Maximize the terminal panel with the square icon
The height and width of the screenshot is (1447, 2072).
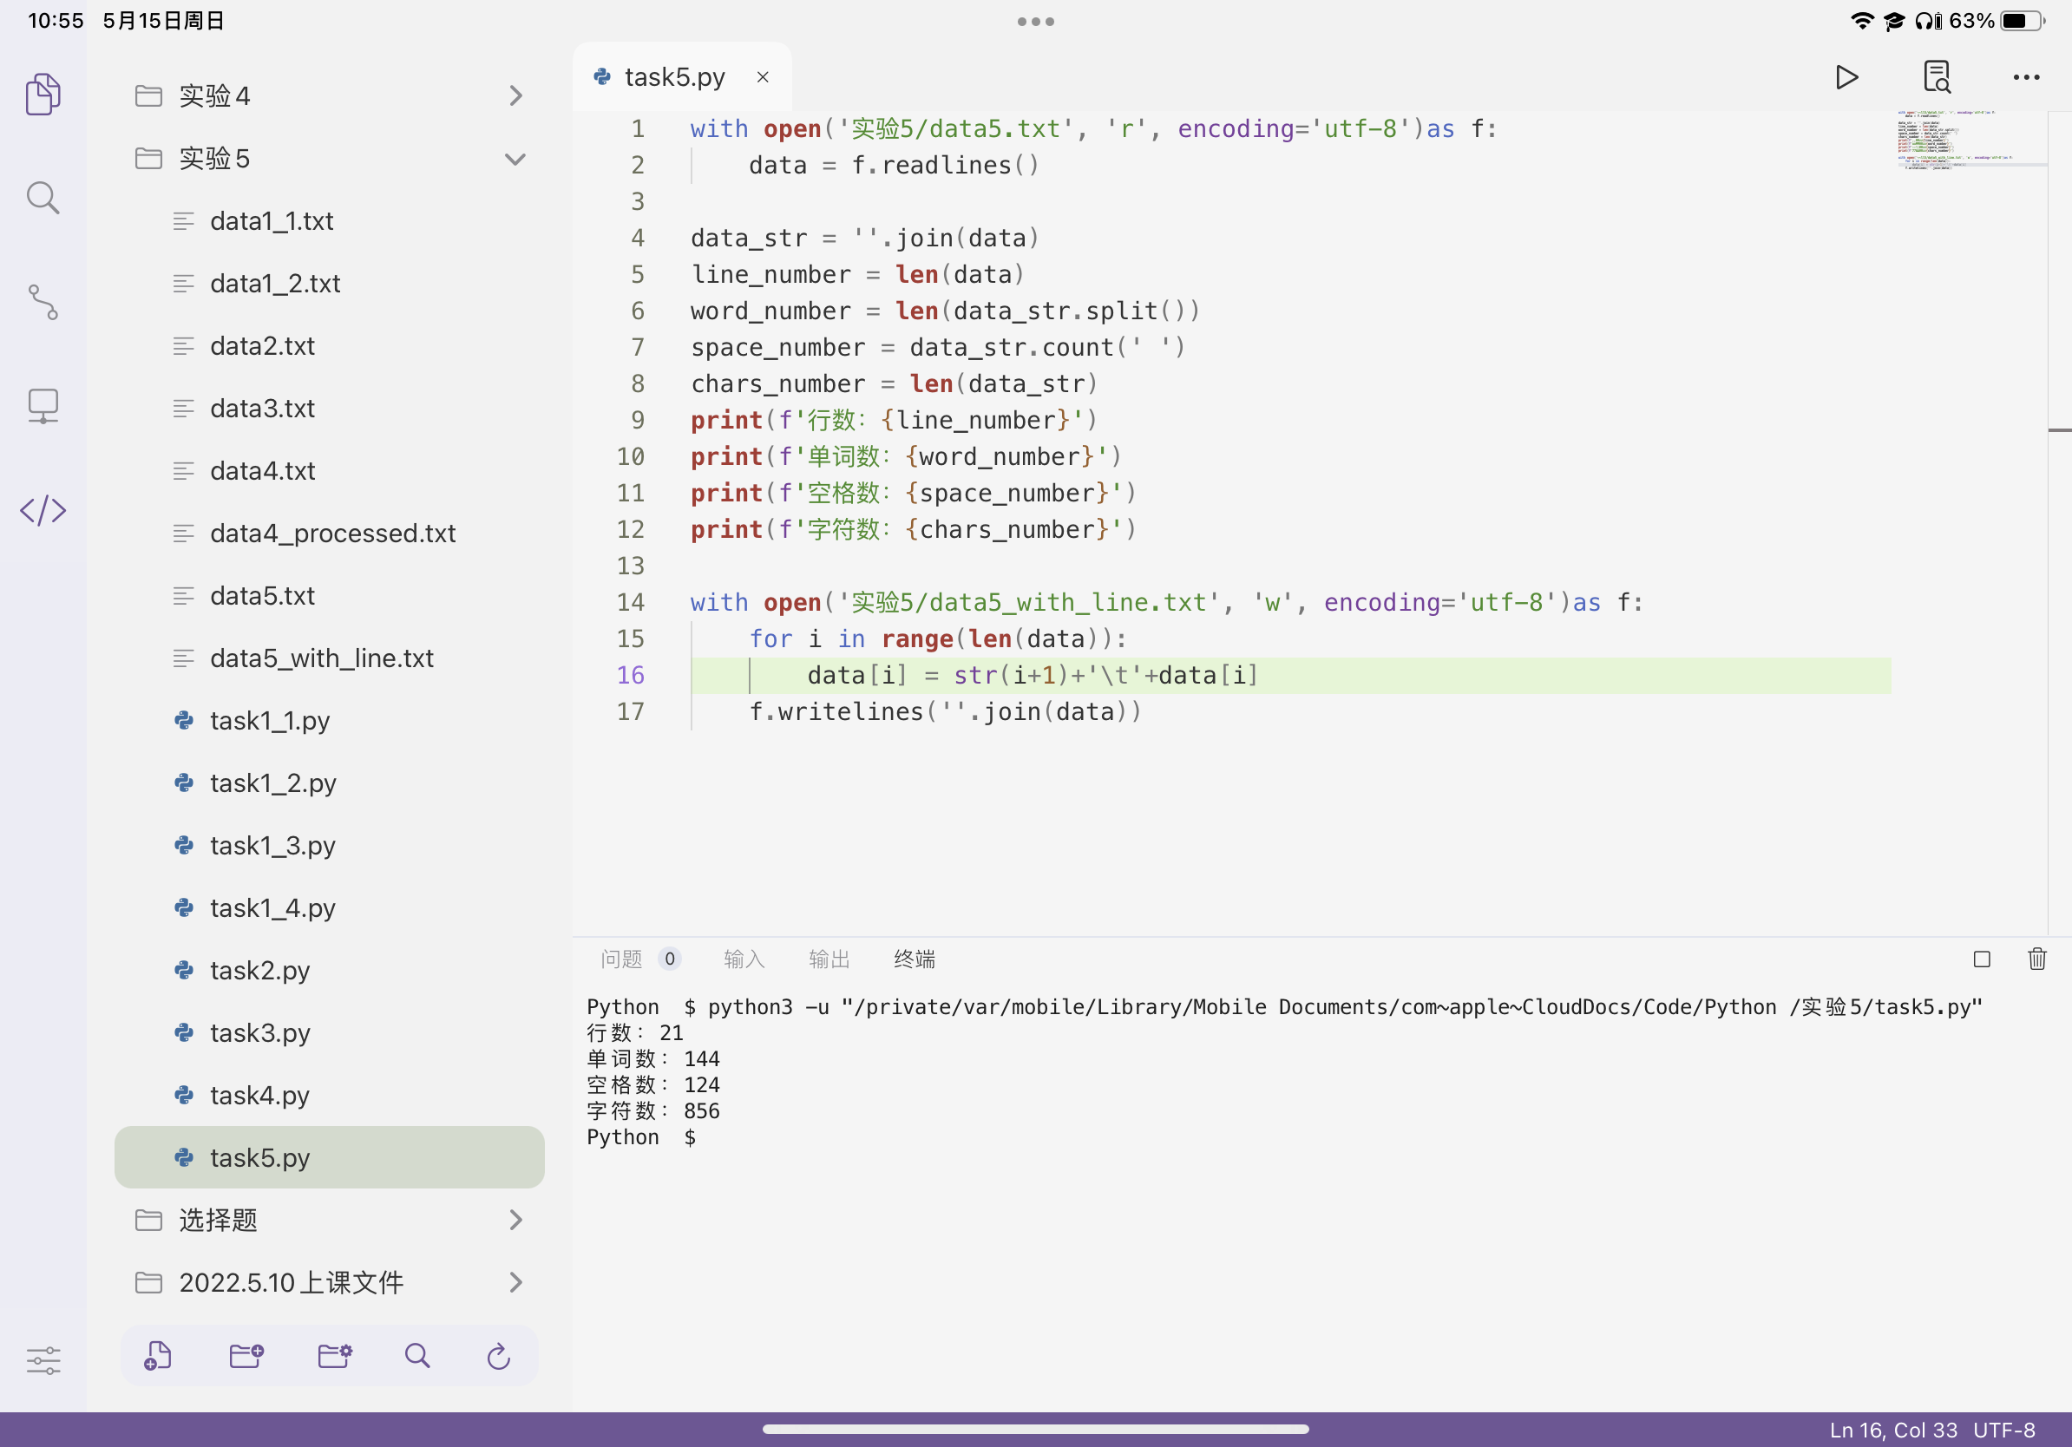point(1982,959)
